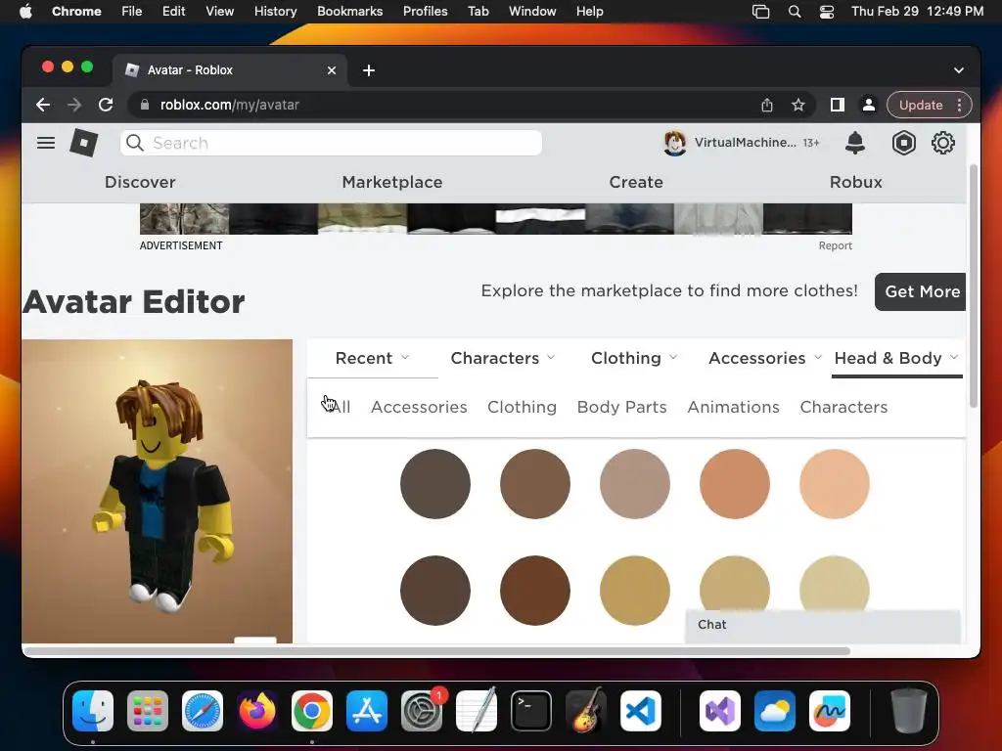This screenshot has width=1002, height=751.
Task: Open Chrome's three-dot menu
Action: tap(959, 105)
